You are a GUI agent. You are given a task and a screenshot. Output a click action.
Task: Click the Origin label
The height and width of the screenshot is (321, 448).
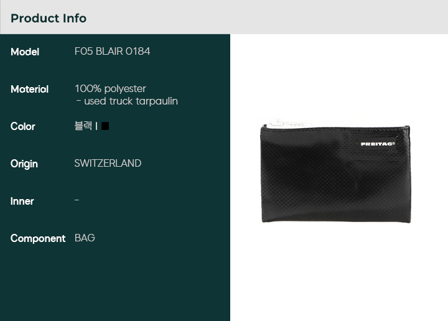(x=24, y=164)
